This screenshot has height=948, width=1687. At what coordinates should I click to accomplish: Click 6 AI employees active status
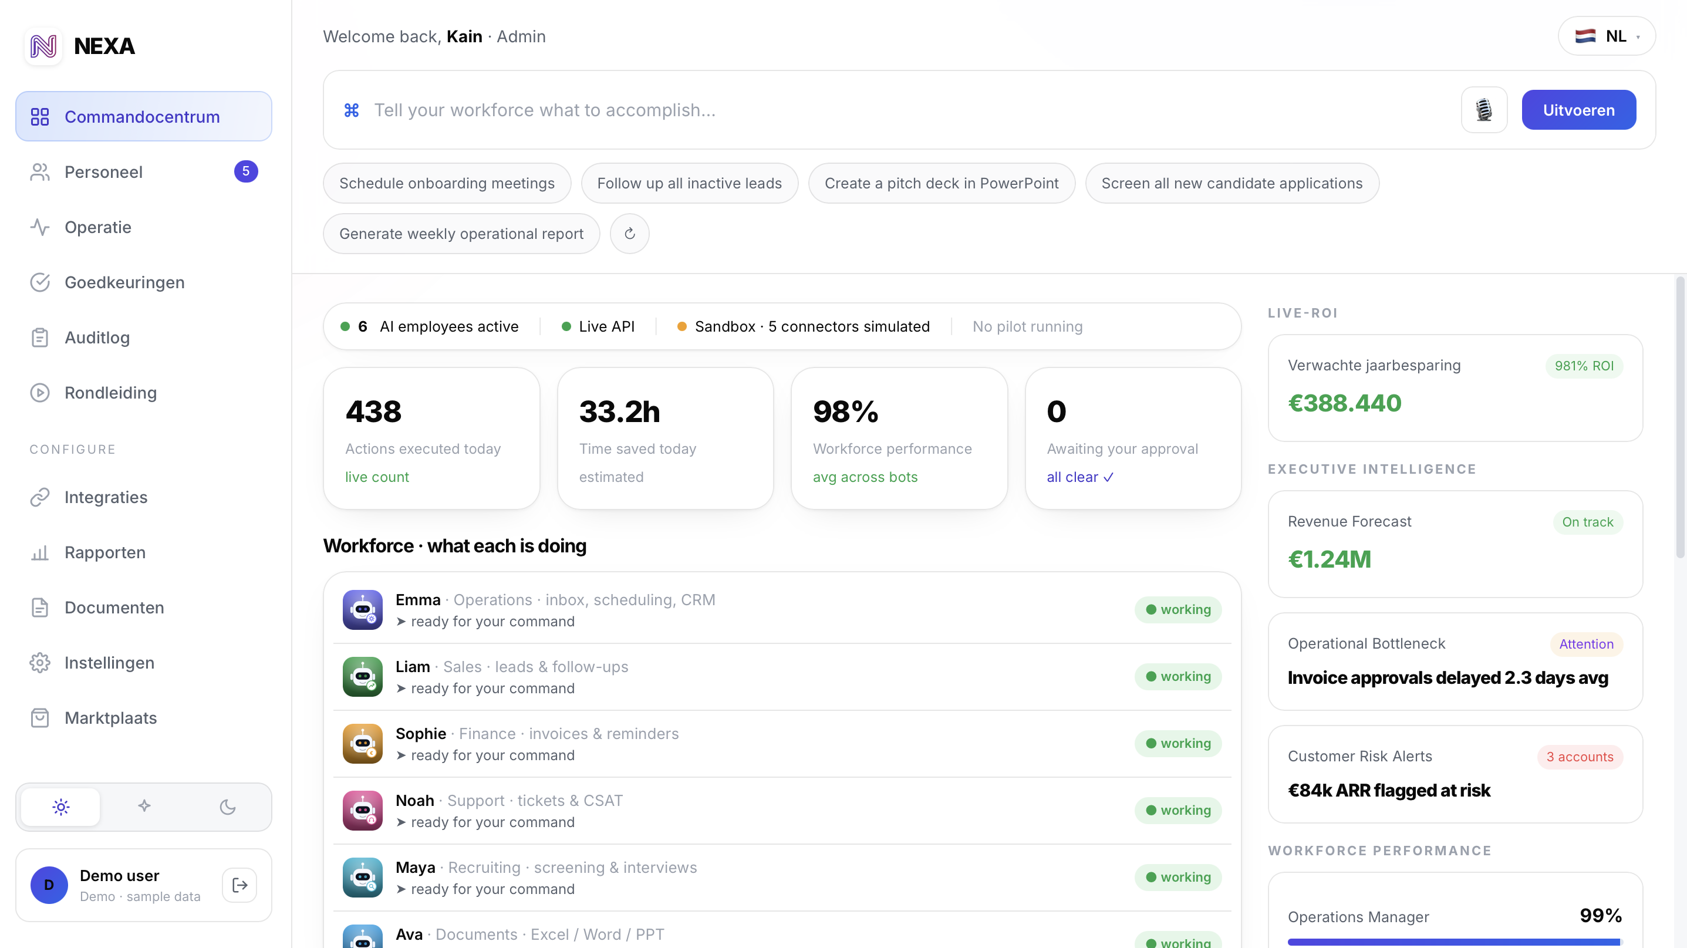[x=429, y=327]
